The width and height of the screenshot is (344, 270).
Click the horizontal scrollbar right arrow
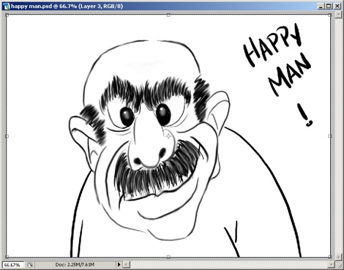coord(331,264)
